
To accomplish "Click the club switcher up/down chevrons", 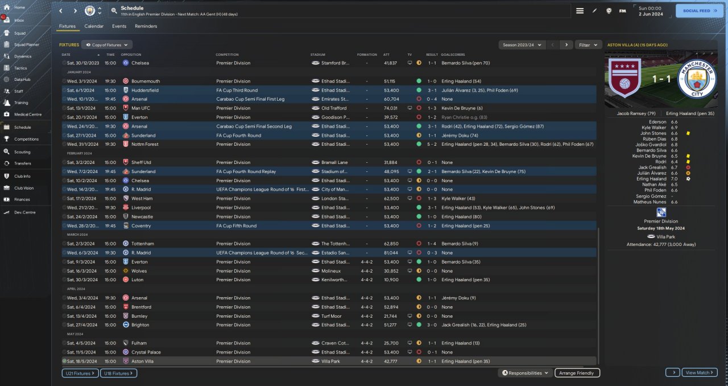I will (100, 11).
